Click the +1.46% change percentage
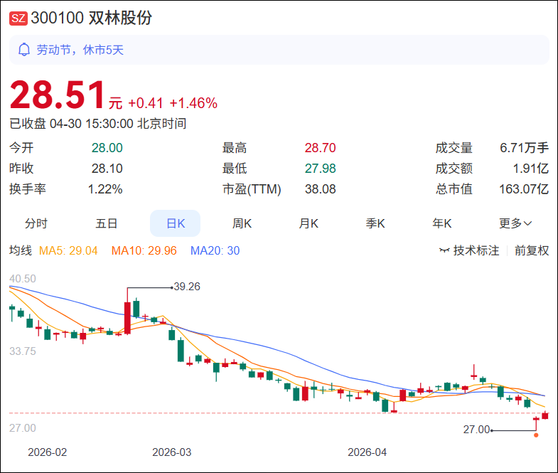Screen dimensions: 558x473 point(193,103)
